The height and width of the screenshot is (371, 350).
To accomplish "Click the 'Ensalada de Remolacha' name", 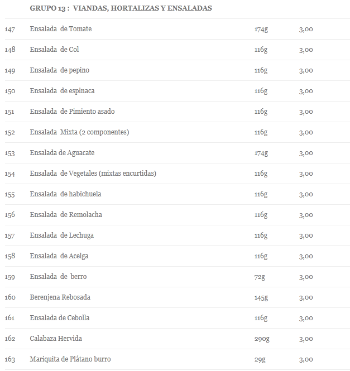I will pyautogui.click(x=66, y=215).
